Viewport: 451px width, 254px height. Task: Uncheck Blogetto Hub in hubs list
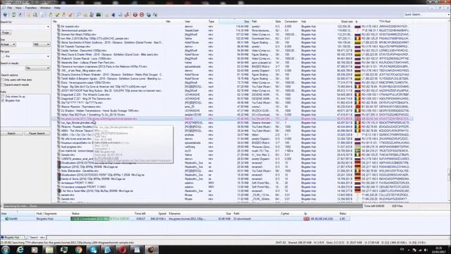pyautogui.click(x=3, y=100)
